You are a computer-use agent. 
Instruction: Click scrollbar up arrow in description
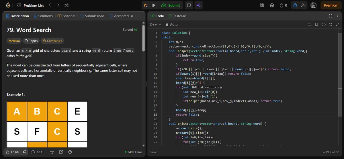coord(144,23)
